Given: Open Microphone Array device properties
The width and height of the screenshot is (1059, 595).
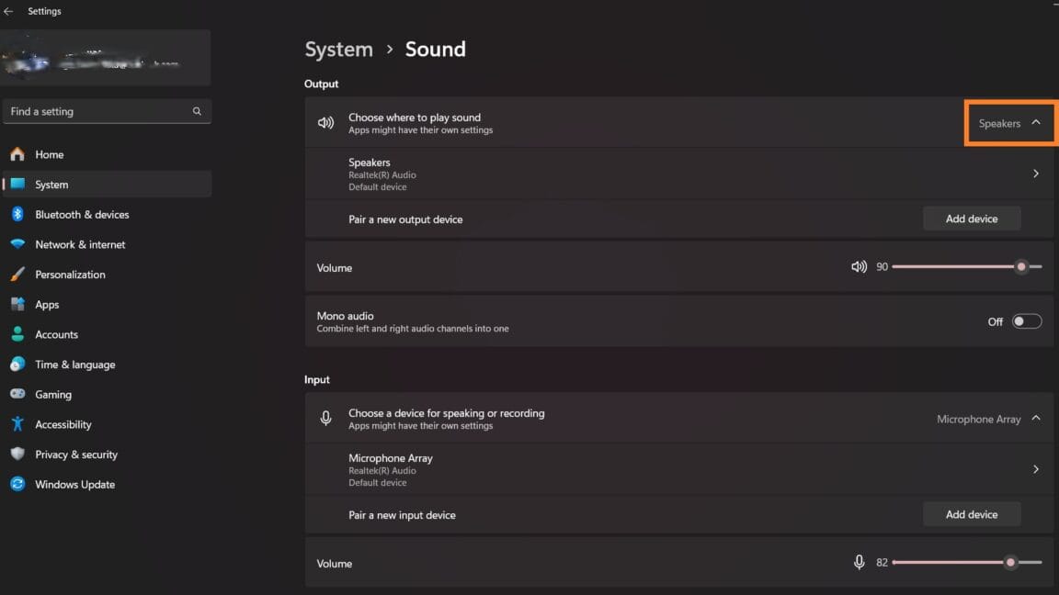Looking at the screenshot, I should coord(678,469).
